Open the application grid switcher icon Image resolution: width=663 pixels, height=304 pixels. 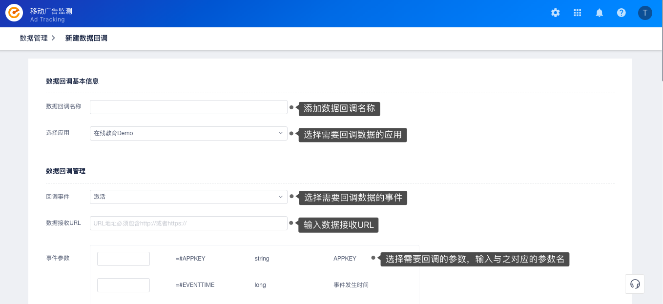(578, 13)
